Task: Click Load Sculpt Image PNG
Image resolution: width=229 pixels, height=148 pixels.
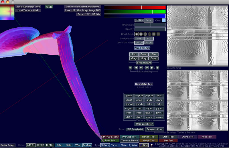Action: [28, 7]
